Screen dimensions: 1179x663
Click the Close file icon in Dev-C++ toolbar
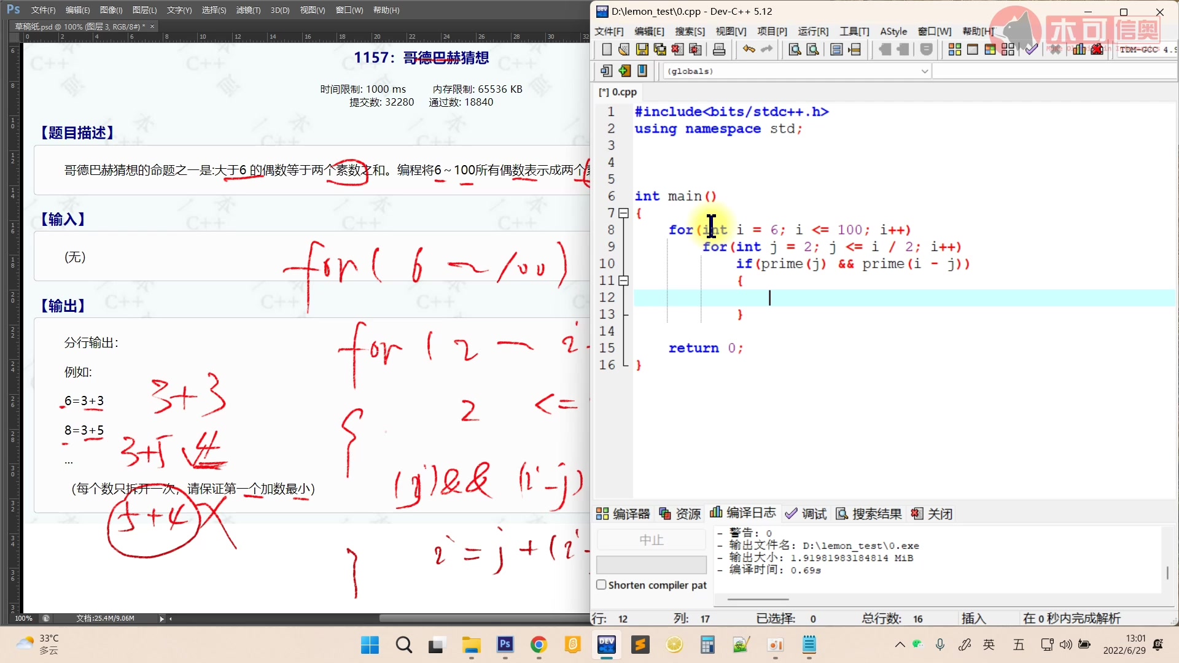click(677, 50)
